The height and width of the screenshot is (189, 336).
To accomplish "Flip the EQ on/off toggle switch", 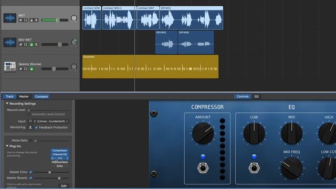I will pos(254,167).
